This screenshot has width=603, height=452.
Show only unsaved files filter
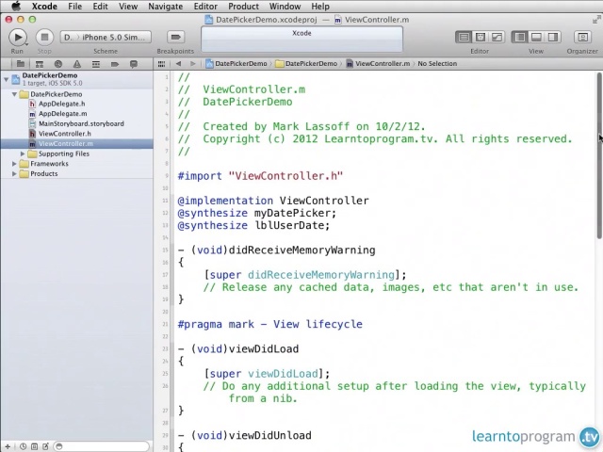[x=45, y=446]
